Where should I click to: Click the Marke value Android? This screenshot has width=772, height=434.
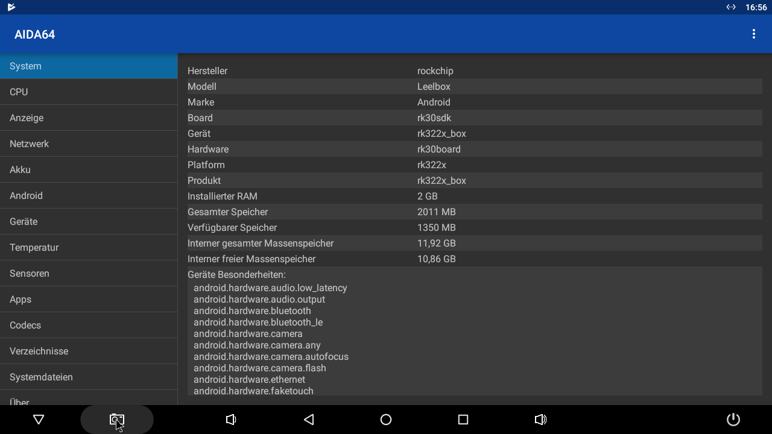point(434,102)
